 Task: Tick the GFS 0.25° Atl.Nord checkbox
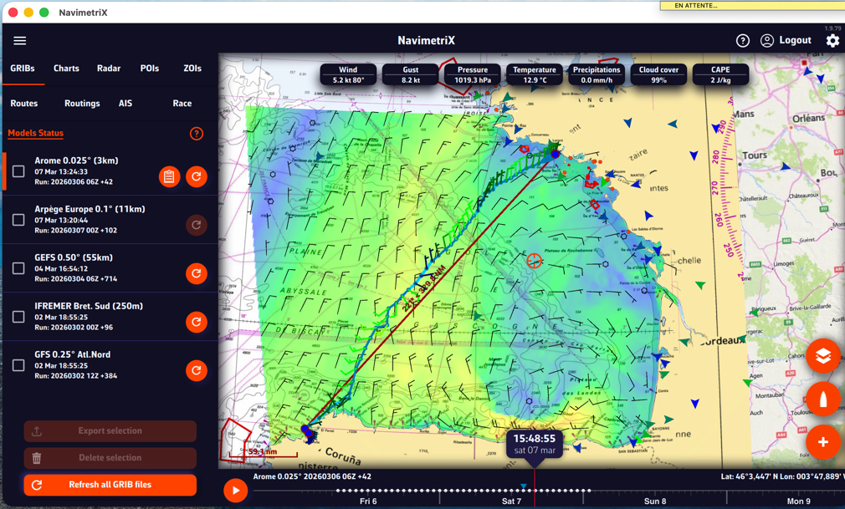(18, 365)
